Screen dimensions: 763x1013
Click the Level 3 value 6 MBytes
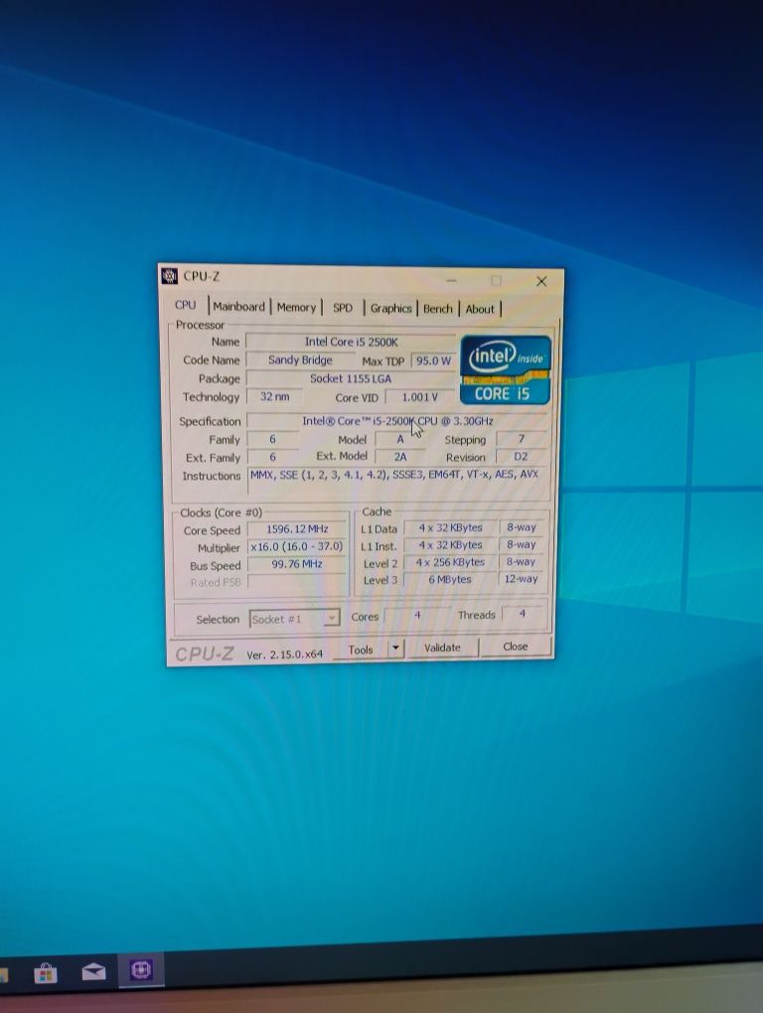pyautogui.click(x=450, y=580)
